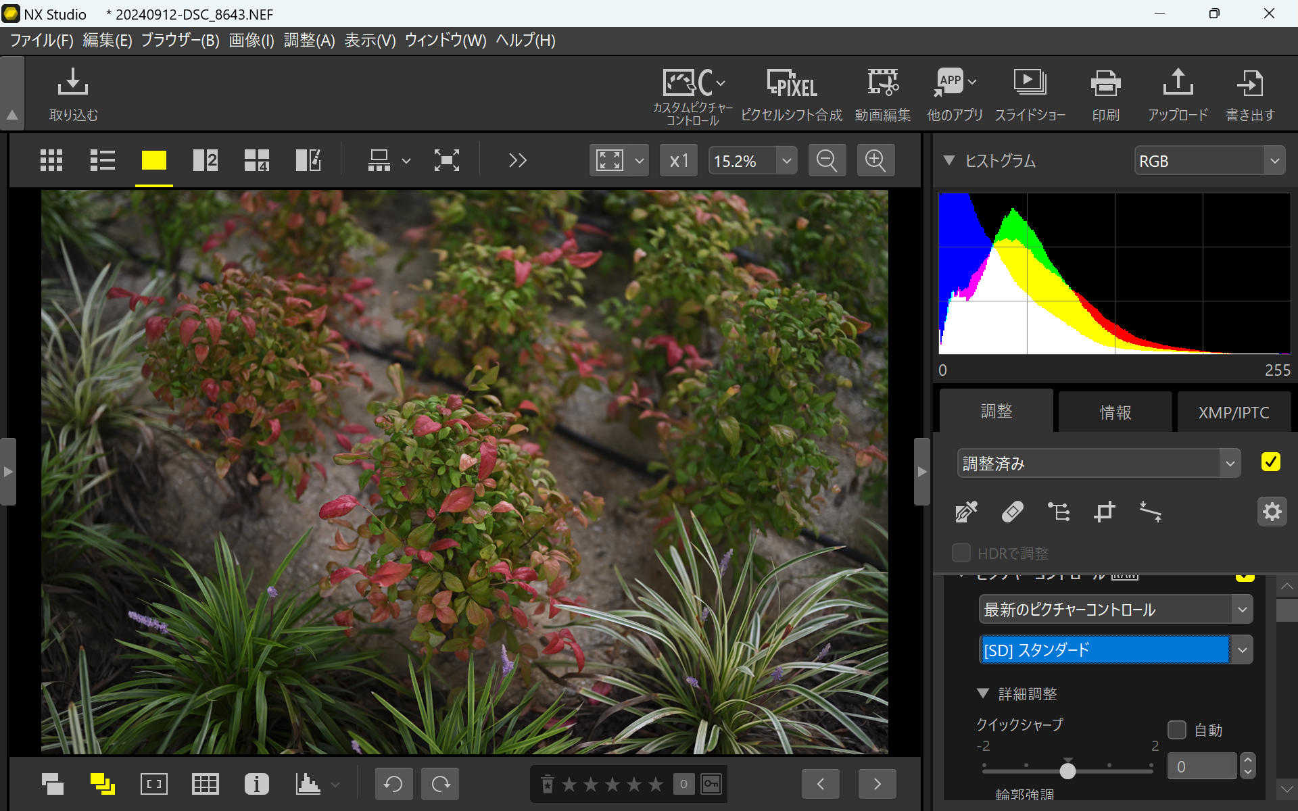Switch to 2-image compare view
Viewport: 1298px width, 811px height.
(205, 160)
